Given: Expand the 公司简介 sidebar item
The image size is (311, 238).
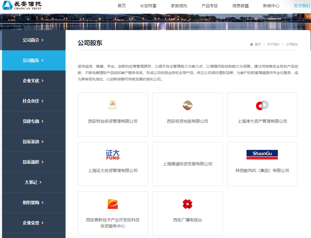Looking at the screenshot, I should coord(33,40).
